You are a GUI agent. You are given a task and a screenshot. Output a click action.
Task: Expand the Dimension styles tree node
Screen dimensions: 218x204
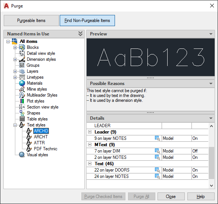(x=15, y=59)
